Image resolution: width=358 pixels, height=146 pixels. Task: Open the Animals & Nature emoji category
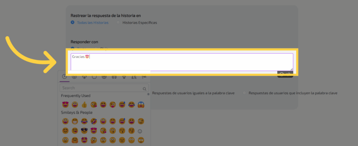[84, 77]
